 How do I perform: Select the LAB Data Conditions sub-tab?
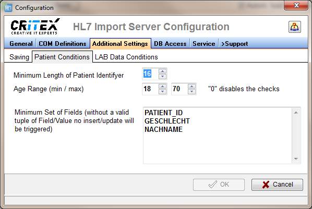126,57
